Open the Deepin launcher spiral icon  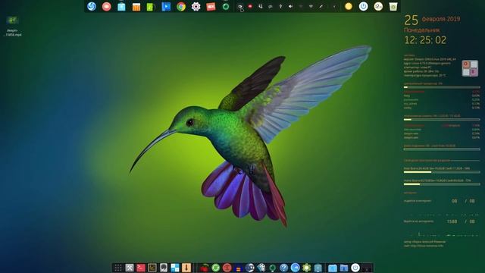point(92,6)
